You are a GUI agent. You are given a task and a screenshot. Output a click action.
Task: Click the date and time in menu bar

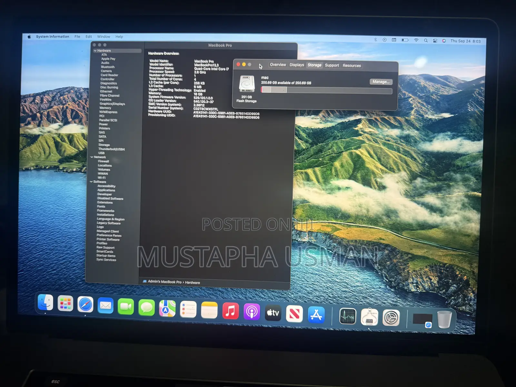tap(465, 41)
